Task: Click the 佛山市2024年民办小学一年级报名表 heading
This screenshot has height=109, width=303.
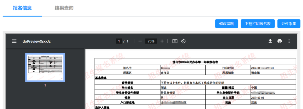Action: pos(195,62)
